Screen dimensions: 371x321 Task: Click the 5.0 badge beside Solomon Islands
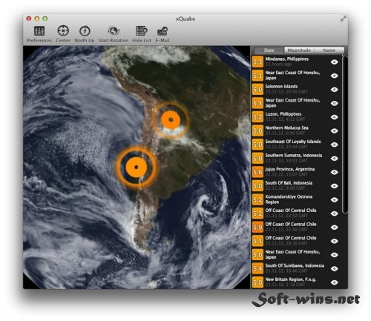257,90
